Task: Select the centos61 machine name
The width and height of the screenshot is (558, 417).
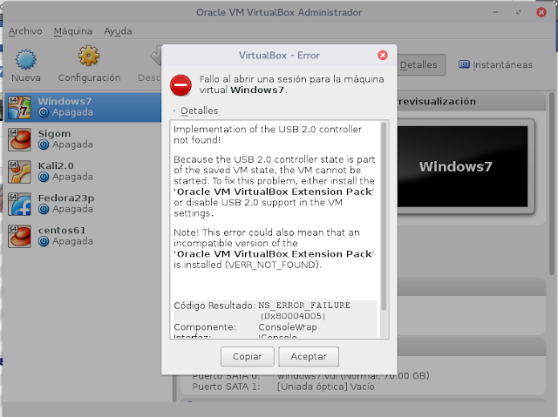Action: point(62,230)
